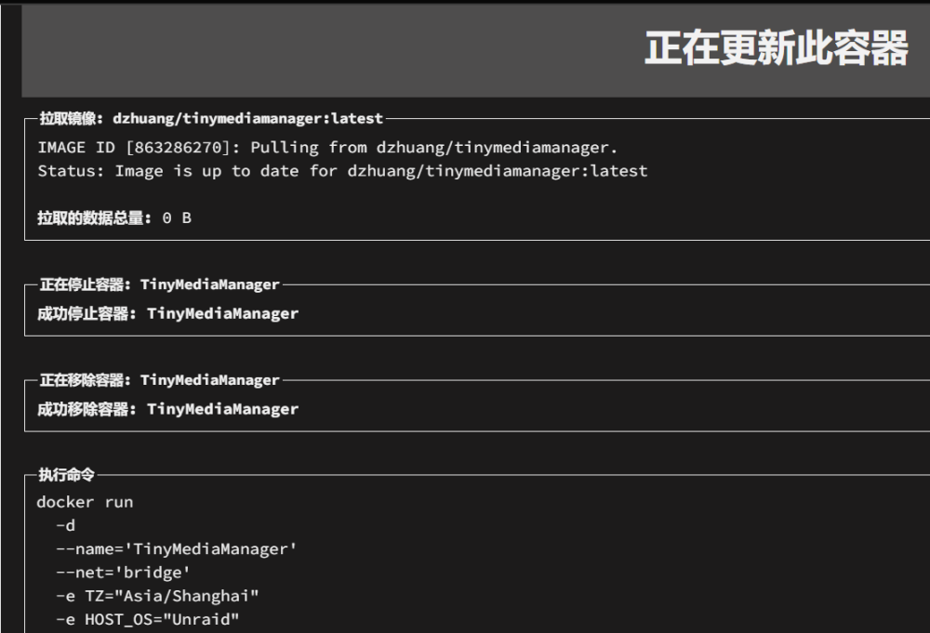Click the -e HOST_OS="Unraid" line

(x=147, y=619)
